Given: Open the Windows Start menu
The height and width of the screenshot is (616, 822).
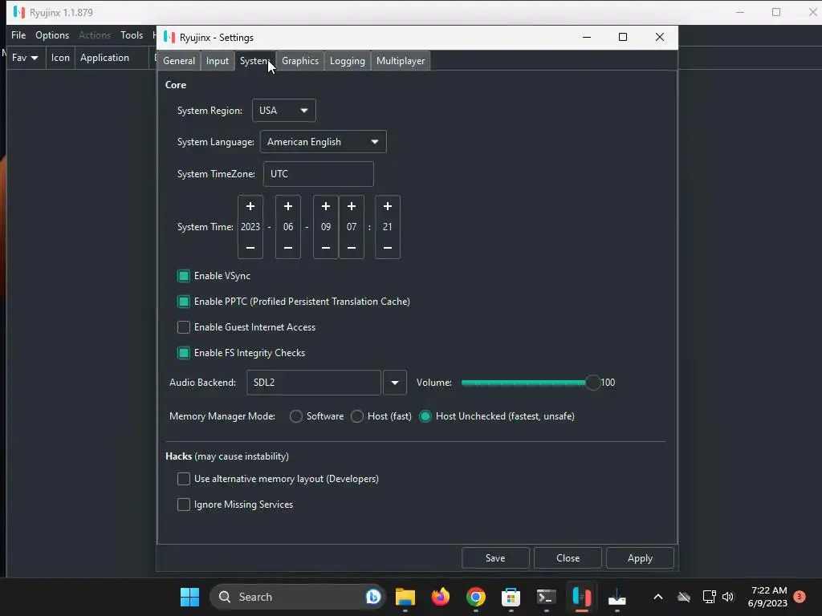Looking at the screenshot, I should [x=189, y=597].
